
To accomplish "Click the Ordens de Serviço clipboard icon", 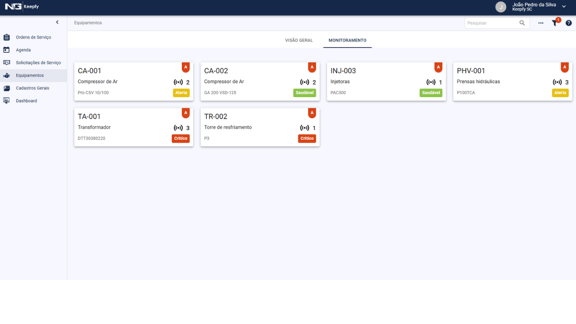I will pyautogui.click(x=7, y=37).
